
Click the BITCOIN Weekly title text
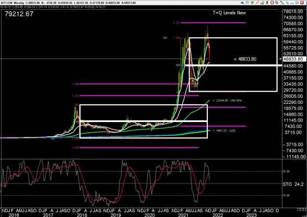point(13,3)
